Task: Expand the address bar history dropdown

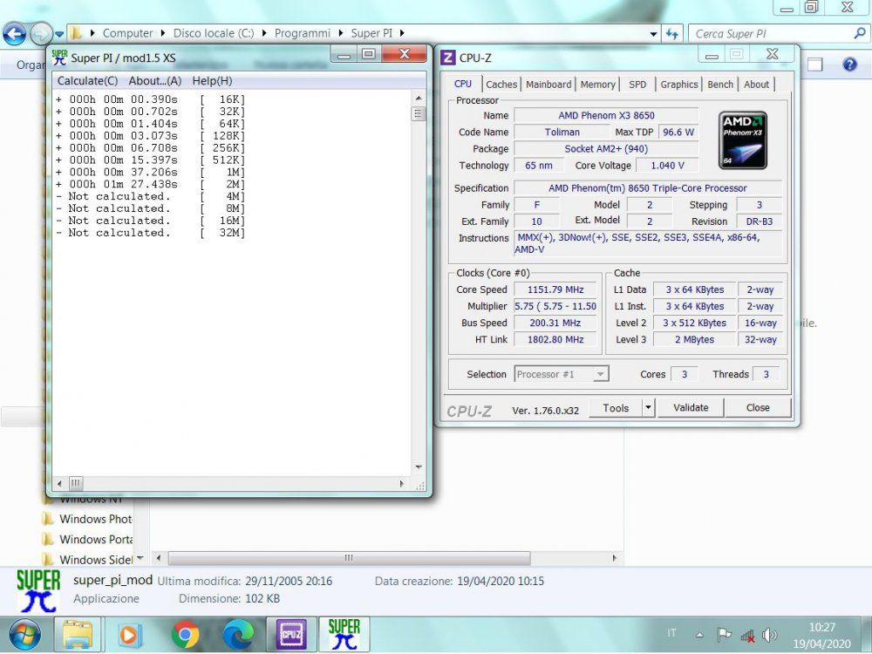Action: click(x=654, y=34)
